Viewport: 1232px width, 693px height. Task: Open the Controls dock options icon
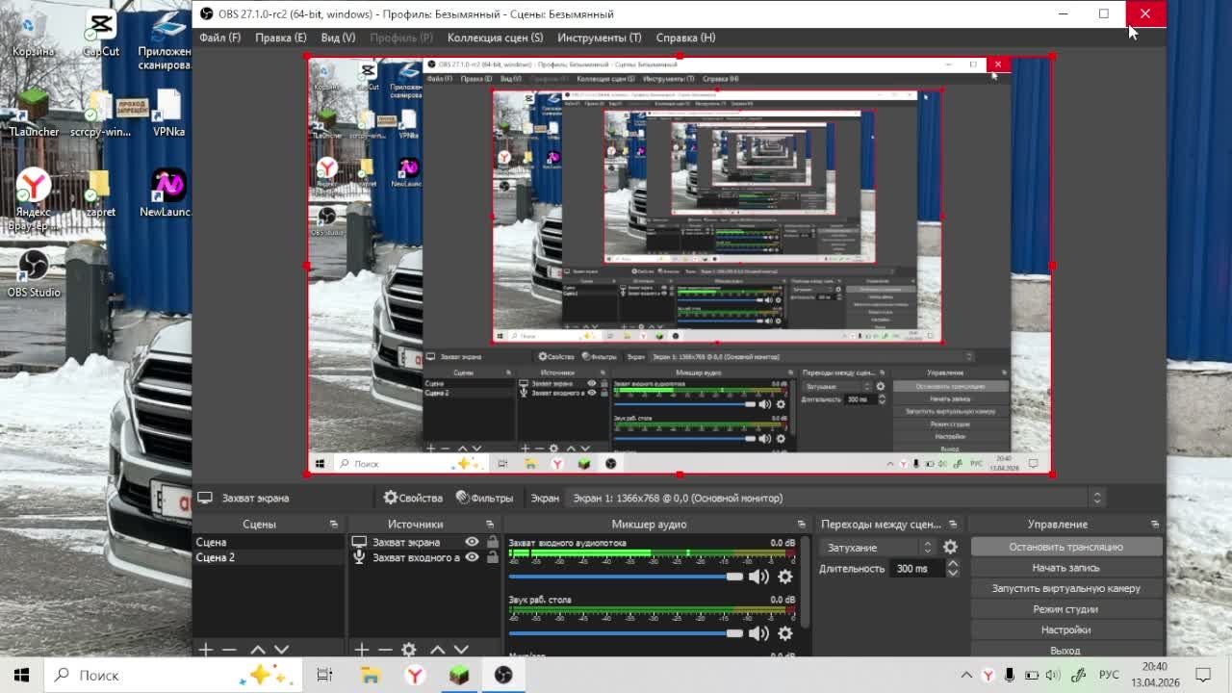pos(1155,525)
